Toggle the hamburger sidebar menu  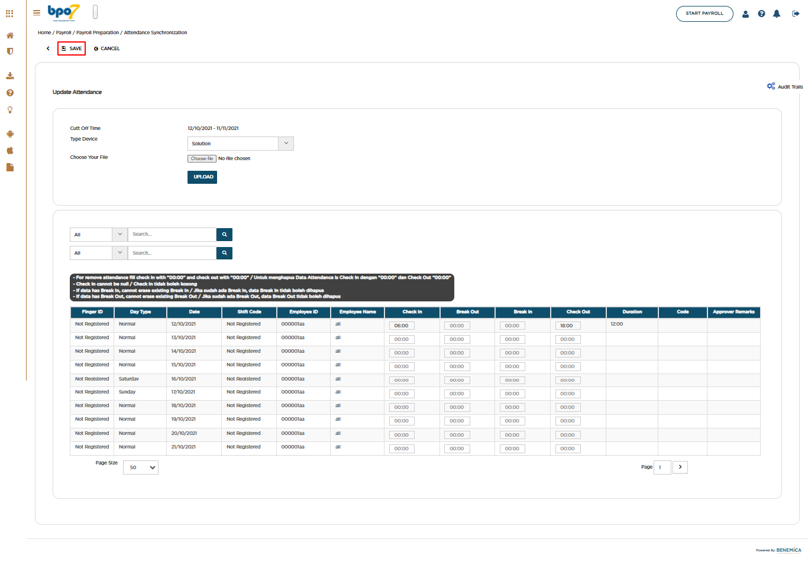[37, 12]
